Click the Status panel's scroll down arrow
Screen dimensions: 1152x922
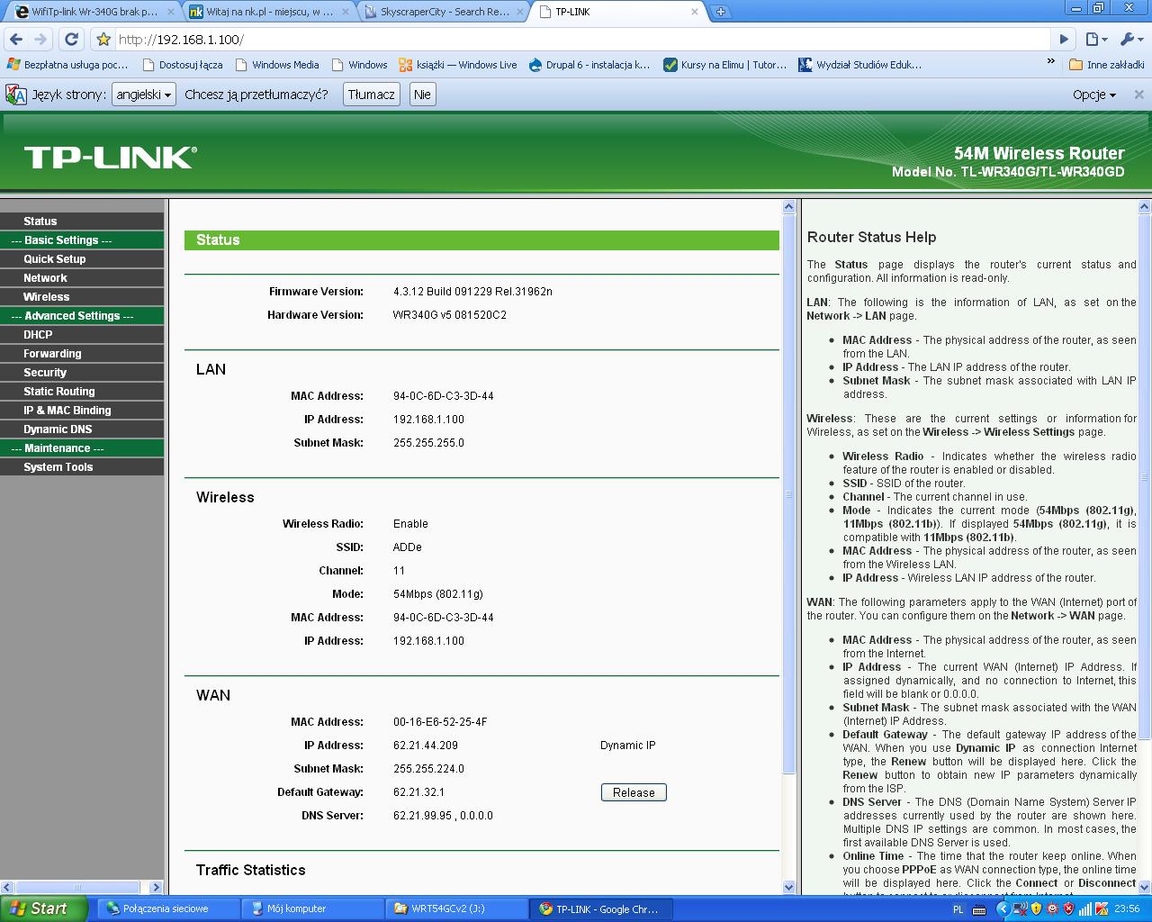(789, 887)
